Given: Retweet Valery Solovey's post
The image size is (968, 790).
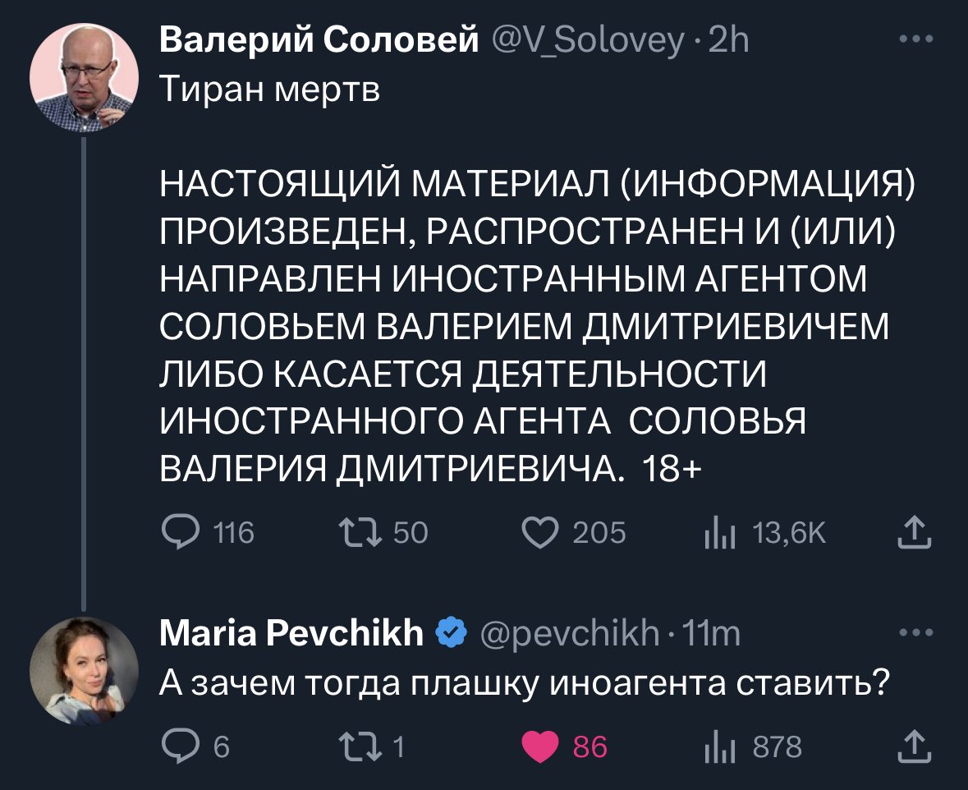Looking at the screenshot, I should (360, 532).
